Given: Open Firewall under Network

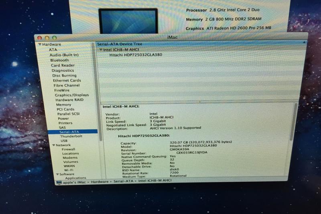Looking at the screenshot, I should click(68, 149).
